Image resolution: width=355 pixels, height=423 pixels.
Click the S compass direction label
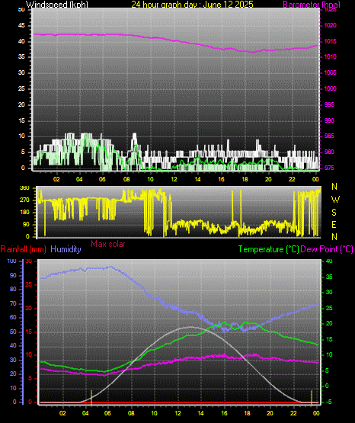pos(334,213)
